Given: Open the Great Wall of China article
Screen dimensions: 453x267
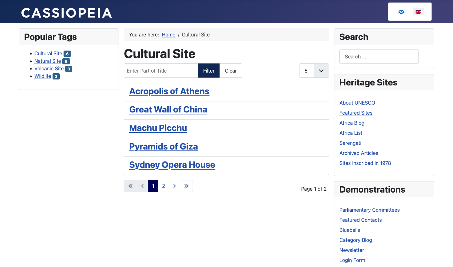Looking at the screenshot, I should tap(168, 109).
